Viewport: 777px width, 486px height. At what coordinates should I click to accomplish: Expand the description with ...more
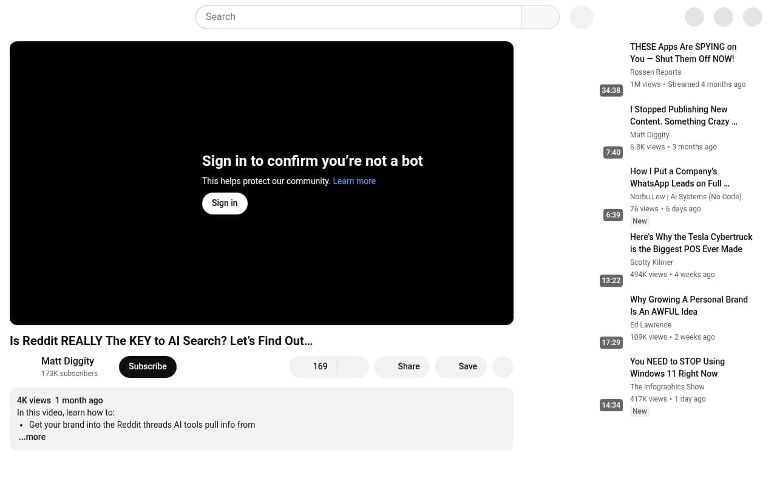tap(32, 437)
